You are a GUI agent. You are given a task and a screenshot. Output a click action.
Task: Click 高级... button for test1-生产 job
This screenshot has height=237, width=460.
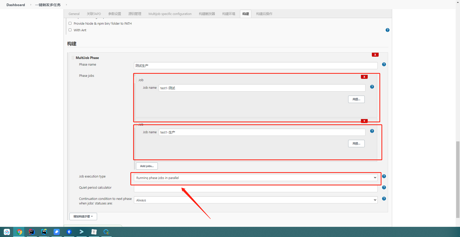[356, 143]
